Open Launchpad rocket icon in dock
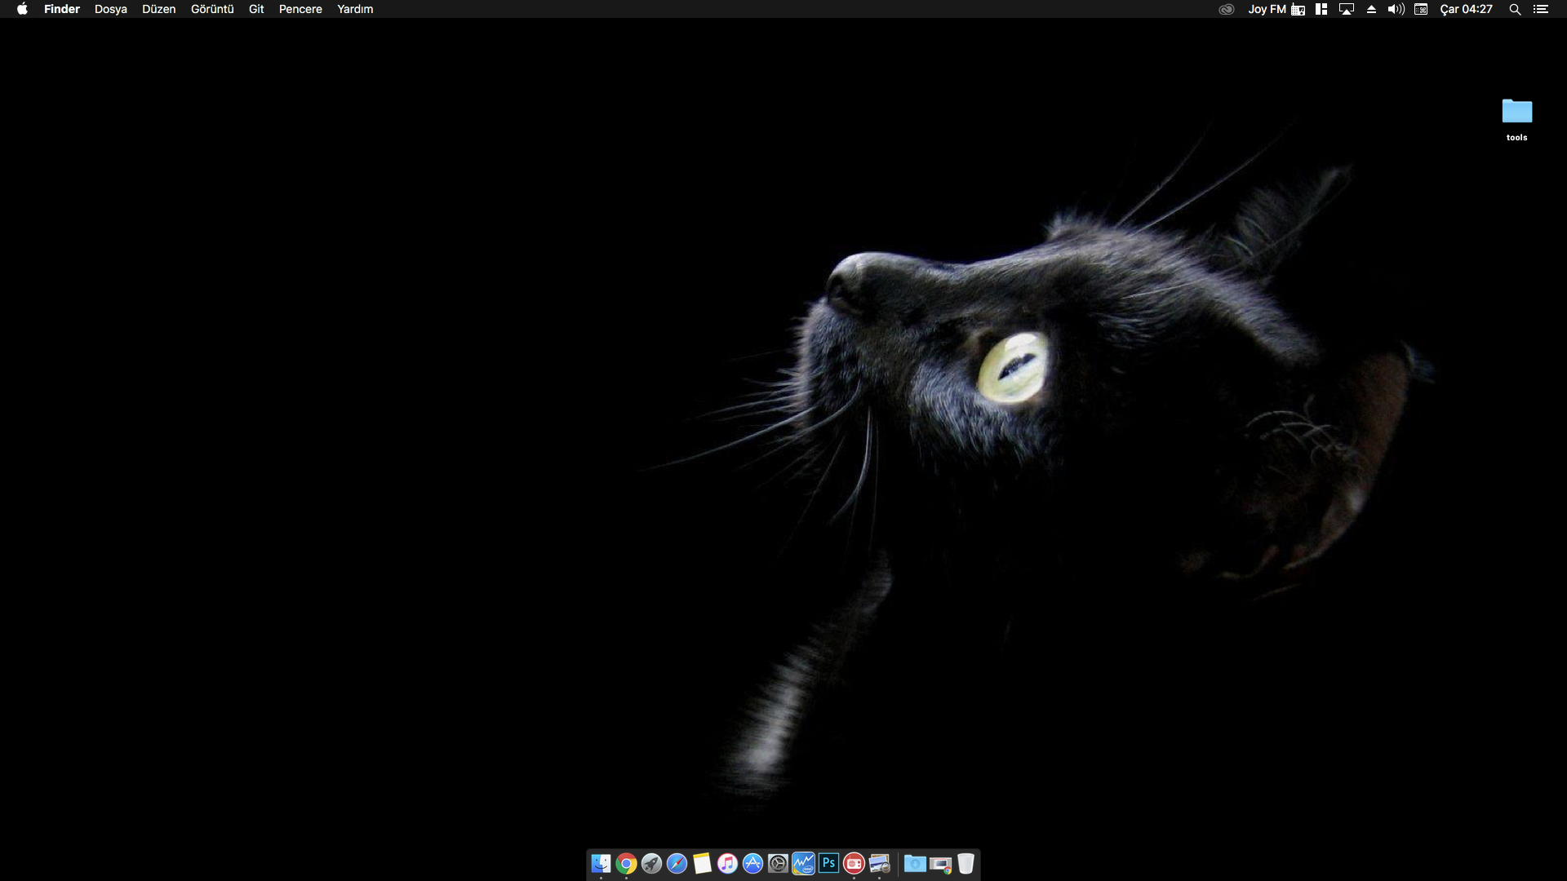The image size is (1567, 881). pos(651,863)
